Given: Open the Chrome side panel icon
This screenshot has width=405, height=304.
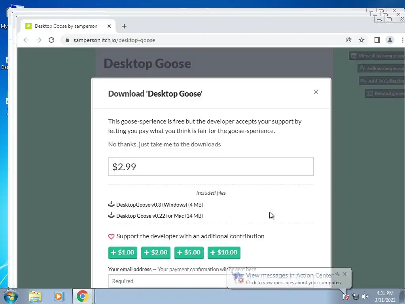Looking at the screenshot, I should click(x=377, y=40).
